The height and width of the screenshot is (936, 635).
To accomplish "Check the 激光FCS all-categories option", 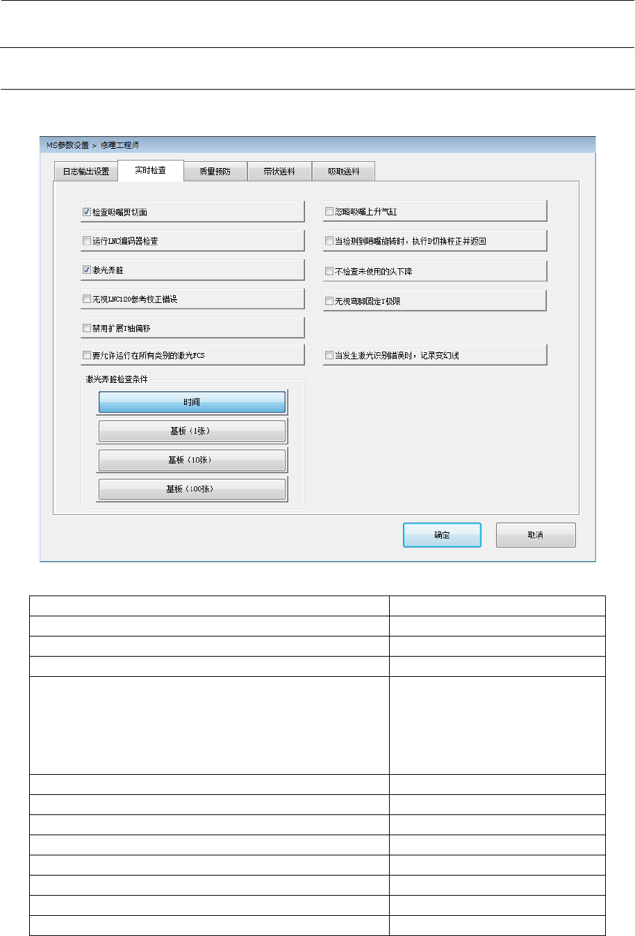I will (x=87, y=355).
